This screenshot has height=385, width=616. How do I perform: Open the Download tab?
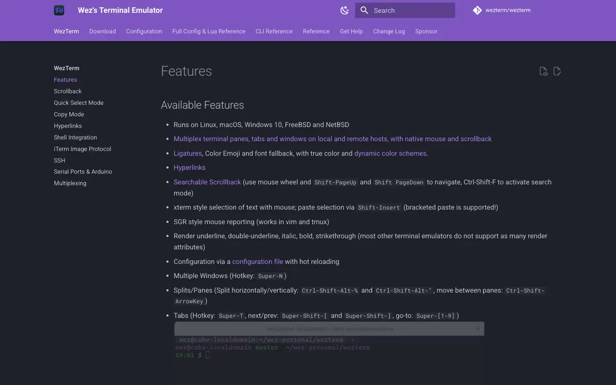103,31
